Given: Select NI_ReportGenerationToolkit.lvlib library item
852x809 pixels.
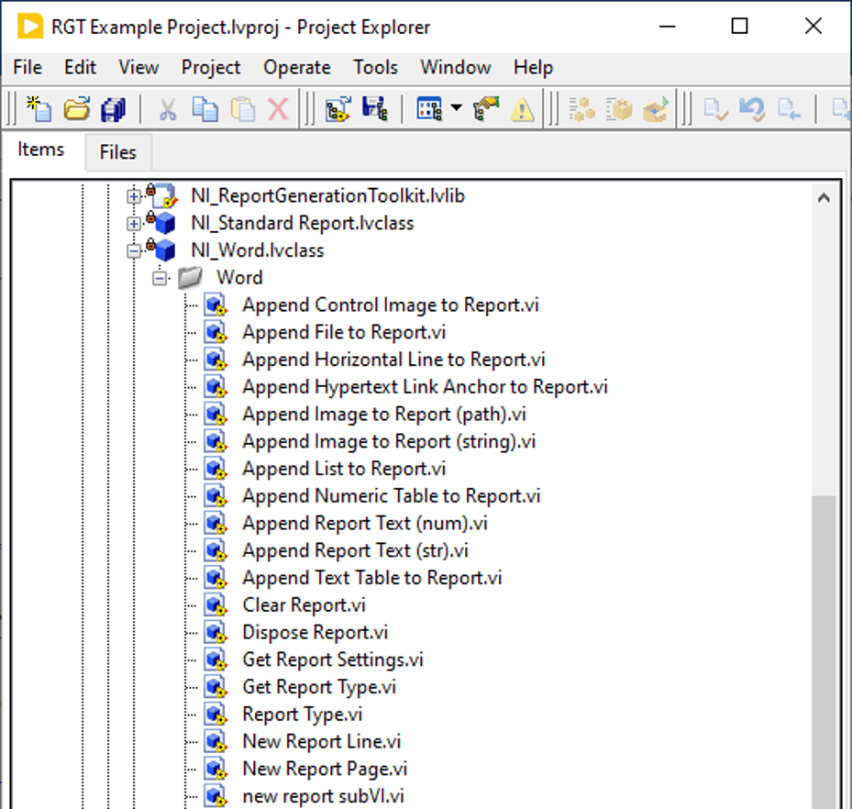Looking at the screenshot, I should click(x=327, y=195).
